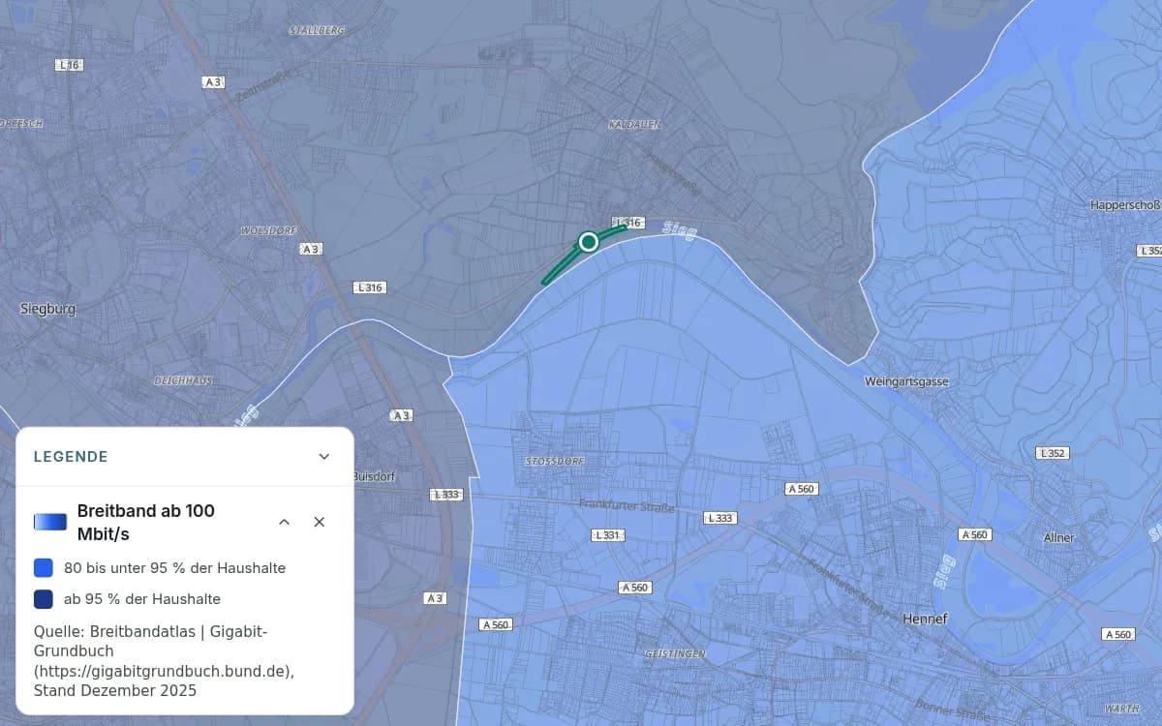1162x726 pixels.
Task: Click the text 80 bis unter 95 % der Haushalte
Action: [175, 568]
